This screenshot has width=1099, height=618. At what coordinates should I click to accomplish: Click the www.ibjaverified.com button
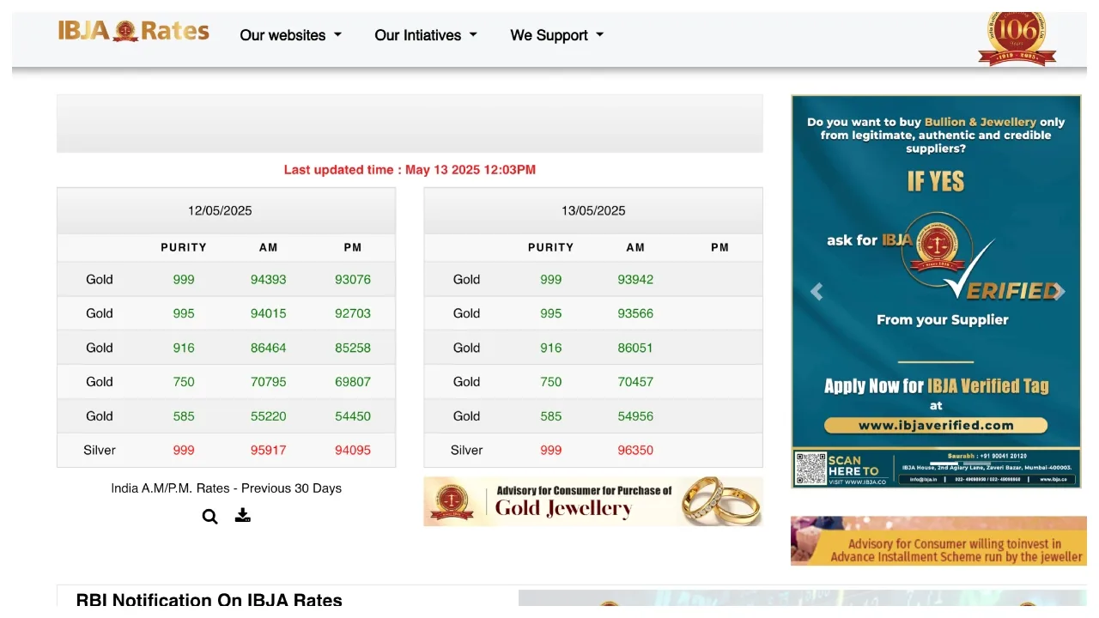935,425
